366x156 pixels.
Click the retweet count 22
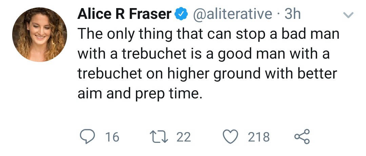point(183,137)
